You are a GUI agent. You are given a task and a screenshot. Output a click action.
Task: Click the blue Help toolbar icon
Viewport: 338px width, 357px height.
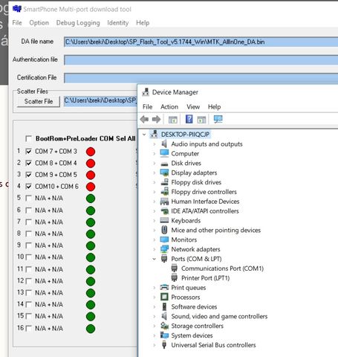[189, 119]
